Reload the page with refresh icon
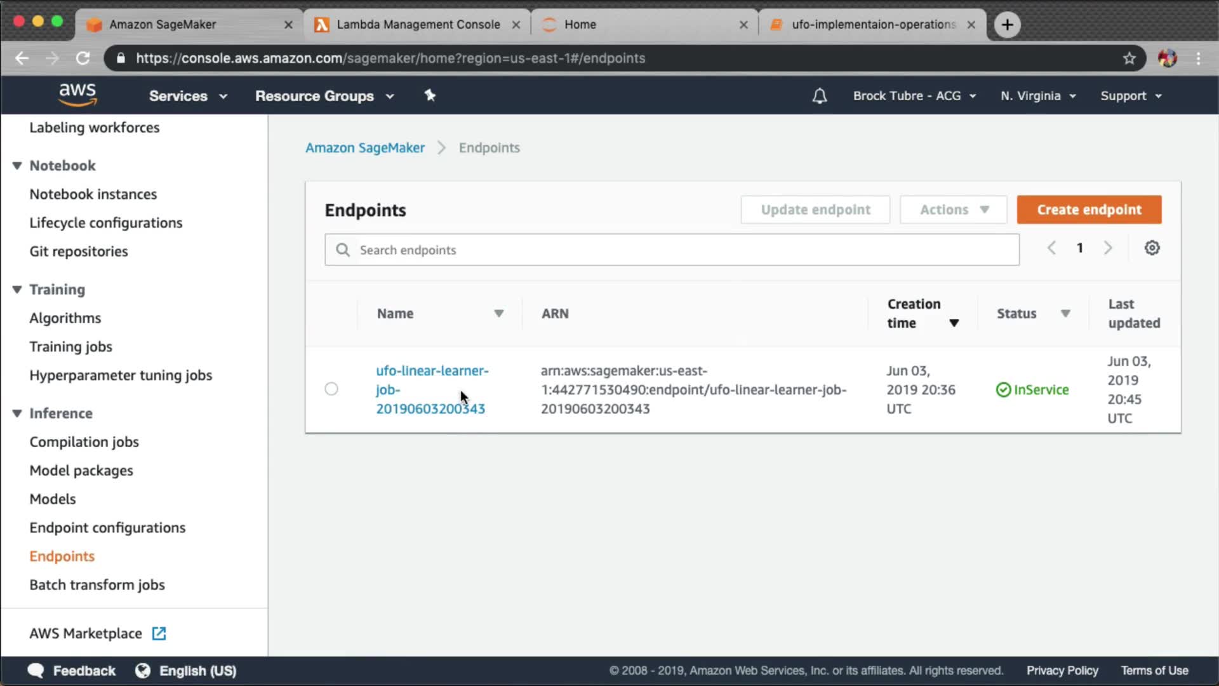Image resolution: width=1219 pixels, height=686 pixels. tap(83, 58)
